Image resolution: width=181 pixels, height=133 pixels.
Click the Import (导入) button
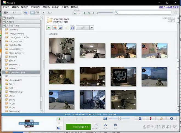click(12, 12)
